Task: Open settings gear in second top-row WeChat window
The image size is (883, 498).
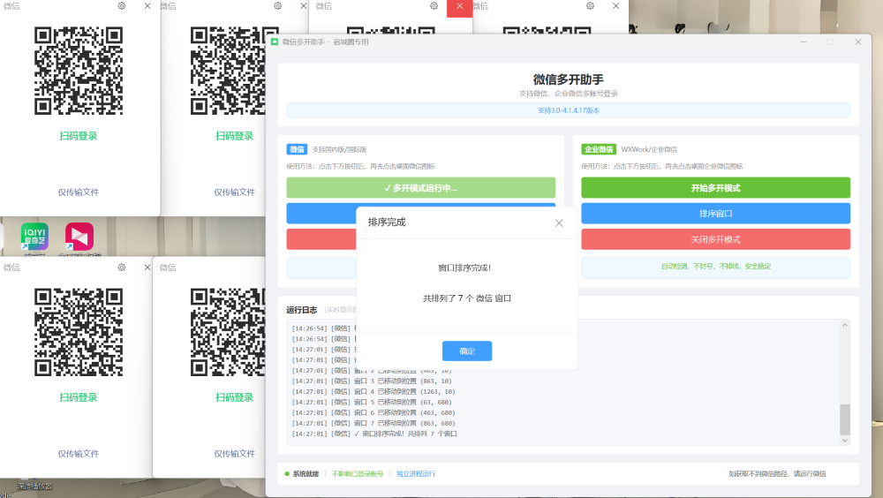Action: (277, 5)
